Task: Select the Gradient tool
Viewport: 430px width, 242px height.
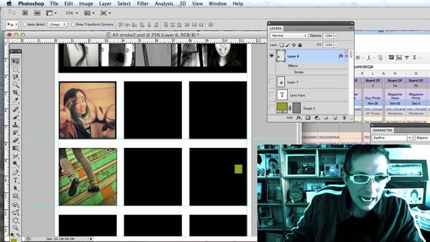Action: 15,148
